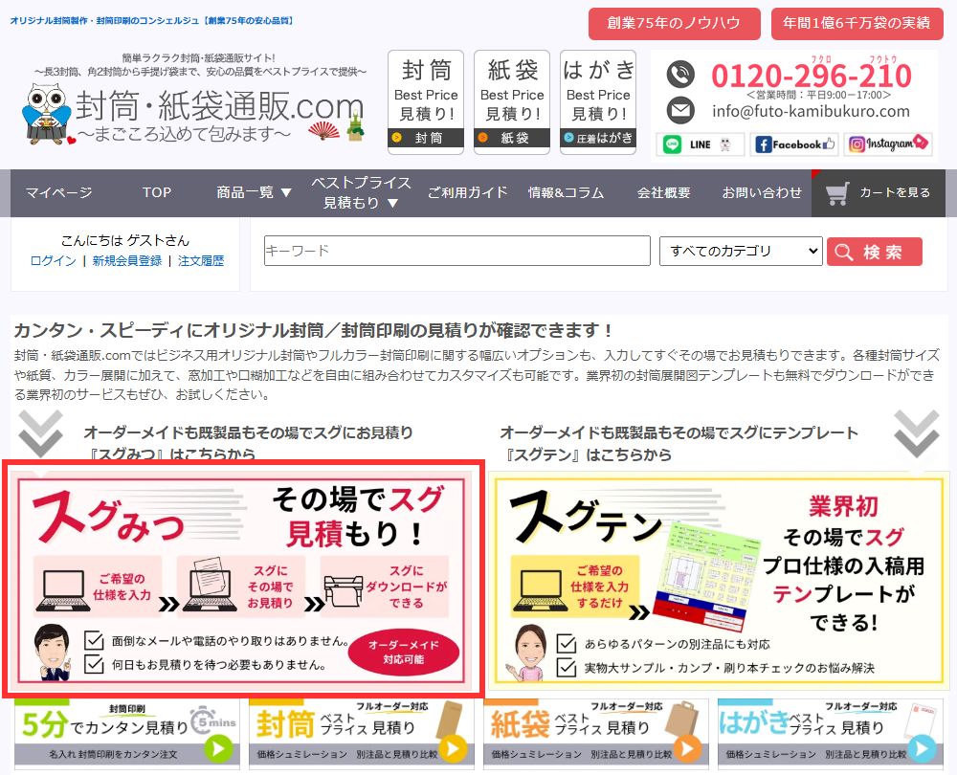This screenshot has width=957, height=775.
Task: Click the email envelope icon
Action: point(679,110)
